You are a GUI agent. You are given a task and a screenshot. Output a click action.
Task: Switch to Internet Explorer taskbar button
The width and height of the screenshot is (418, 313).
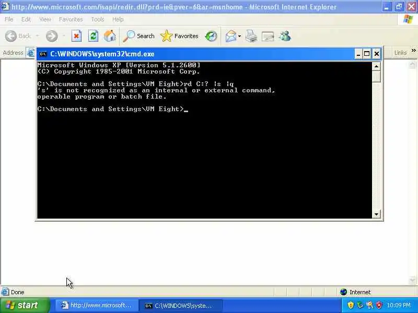[x=97, y=306]
